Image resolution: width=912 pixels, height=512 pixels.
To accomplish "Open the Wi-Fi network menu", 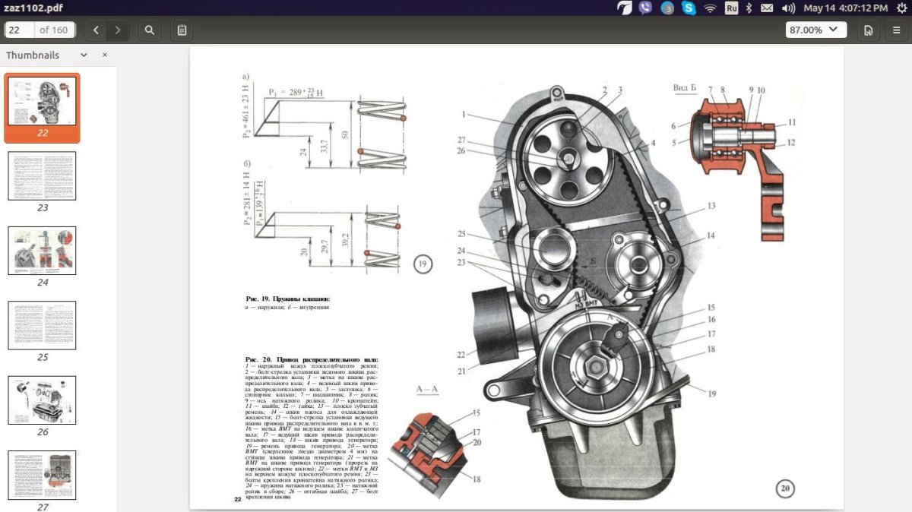I will pyautogui.click(x=711, y=8).
